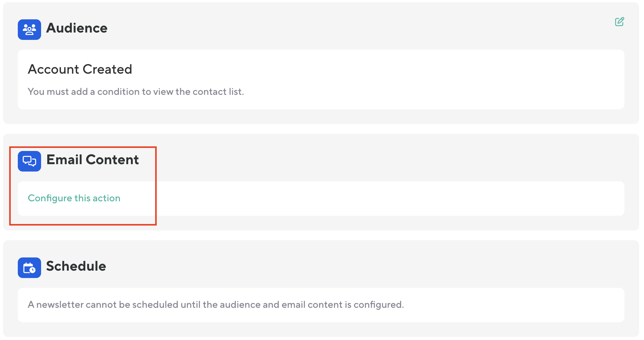This screenshot has width=644, height=340.
Task: Click empty space in the Account Created card
Action: pos(429,80)
